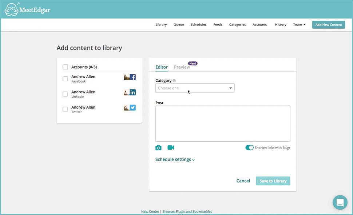Click the Save to Library button
353x215 pixels.
click(273, 180)
